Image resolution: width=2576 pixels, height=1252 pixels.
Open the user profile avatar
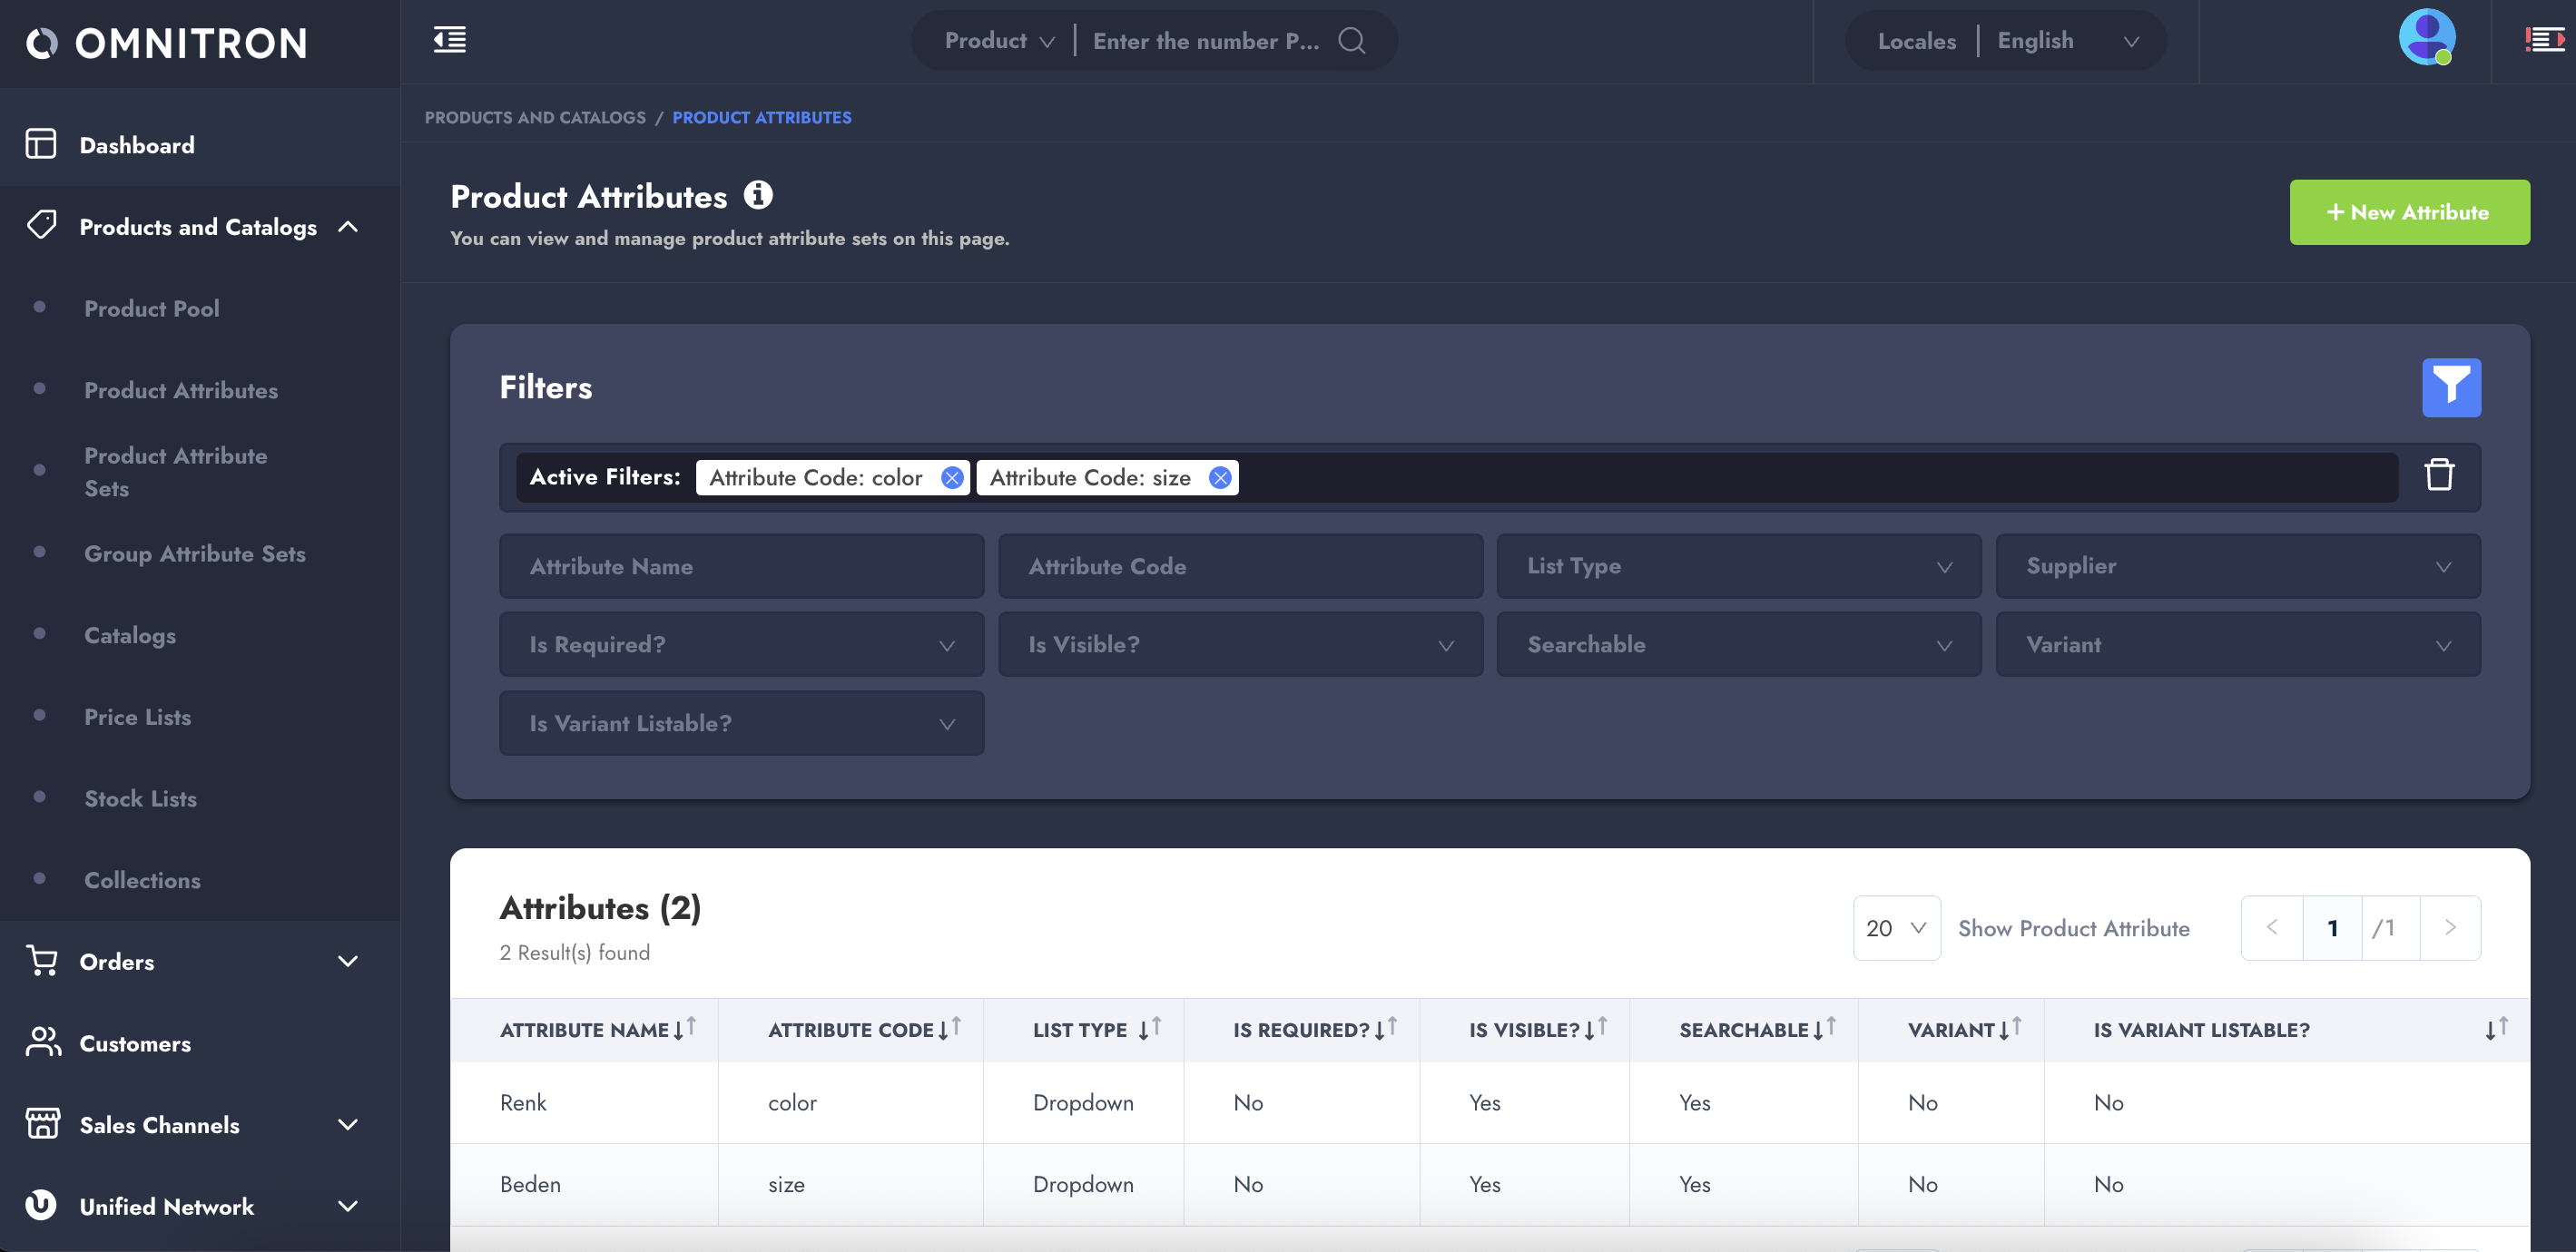point(2426,38)
